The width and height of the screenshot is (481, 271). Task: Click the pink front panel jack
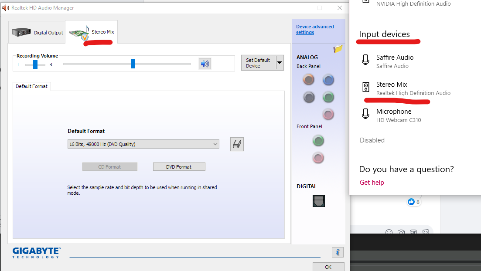tap(318, 158)
